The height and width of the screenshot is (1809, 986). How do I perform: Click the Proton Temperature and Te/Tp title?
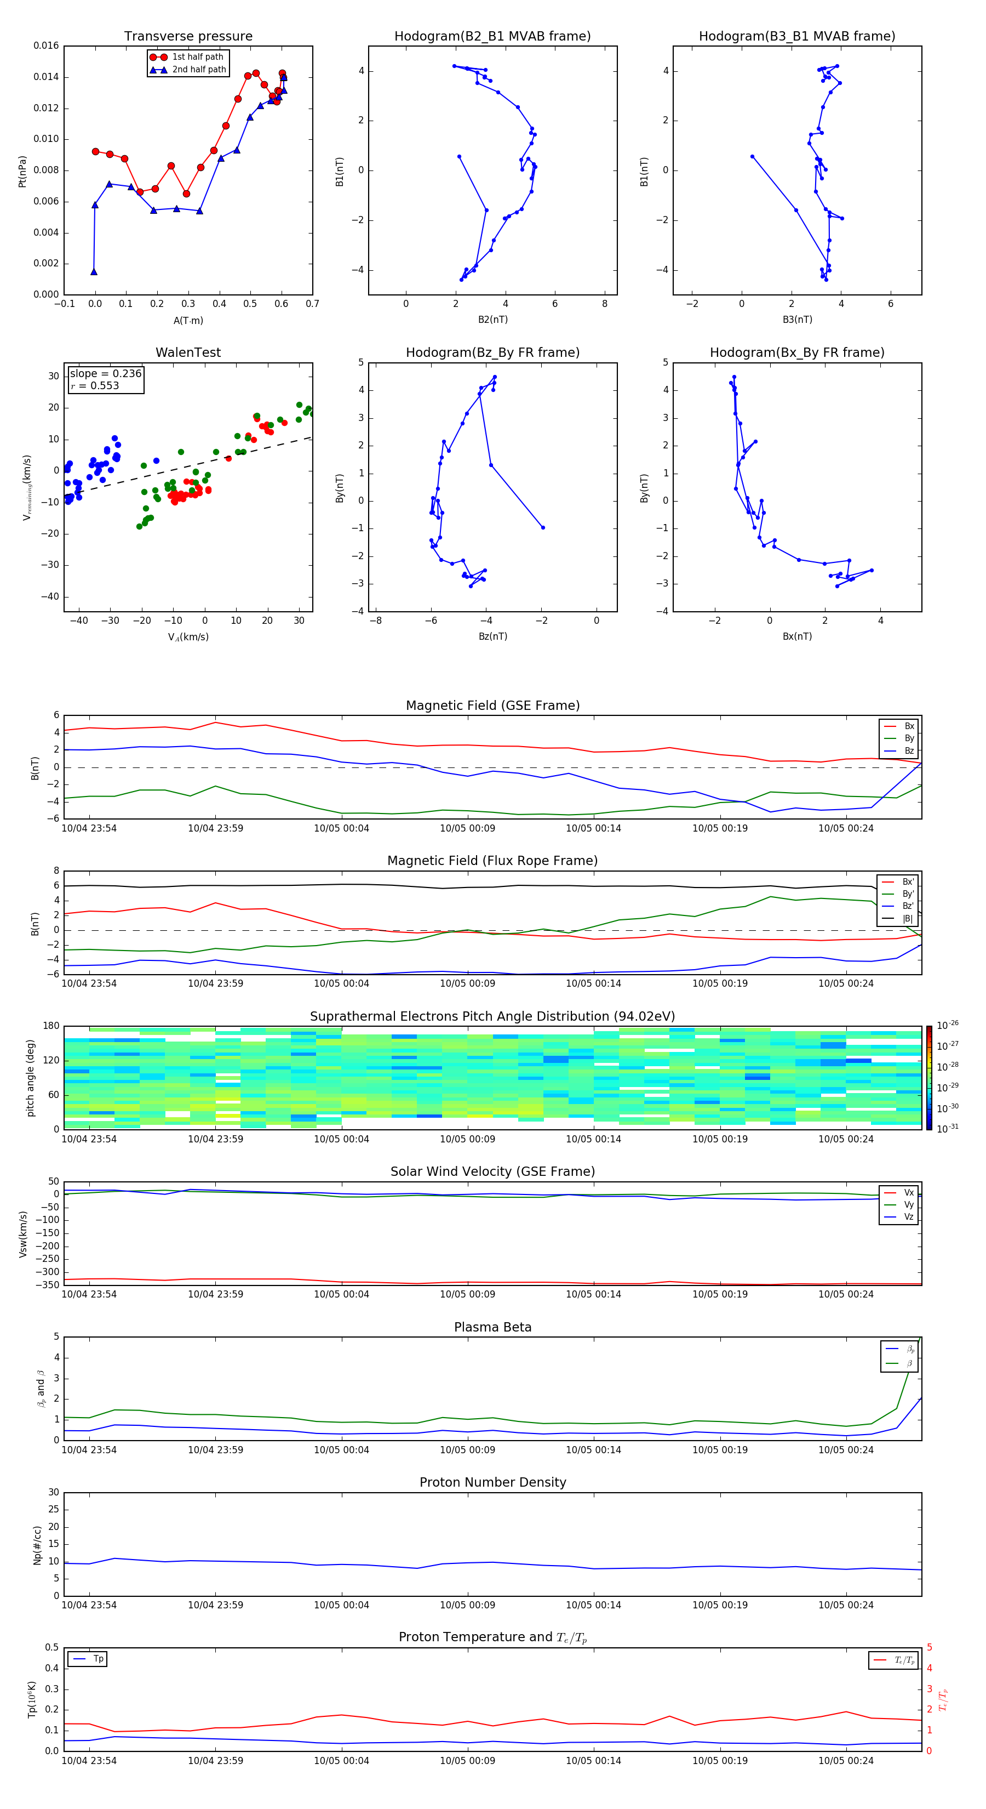(x=492, y=1637)
